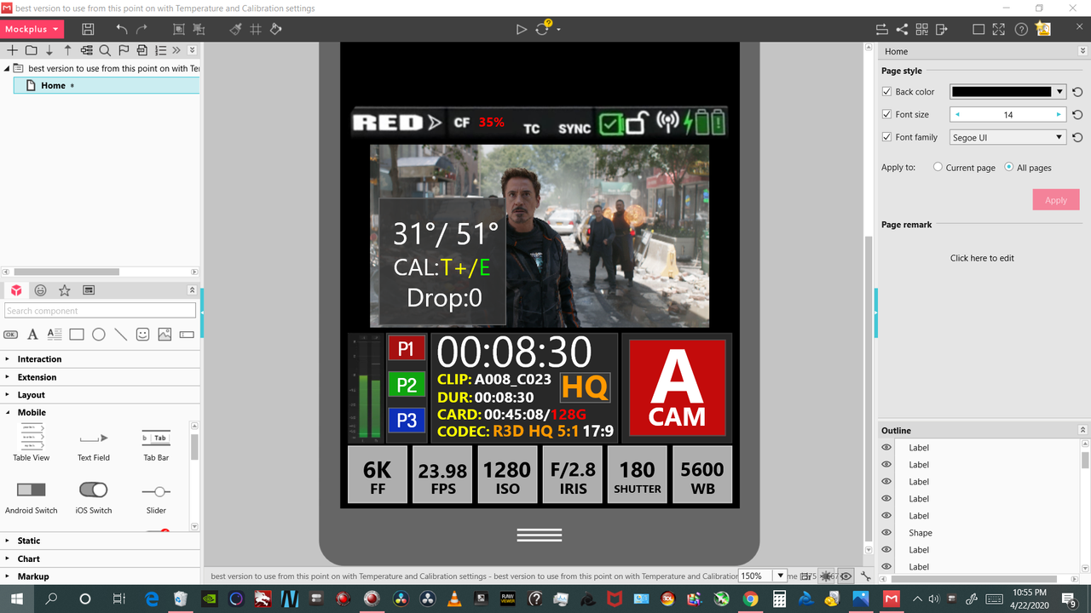Create a new folder in the project tree
The image size is (1091, 613).
point(31,50)
